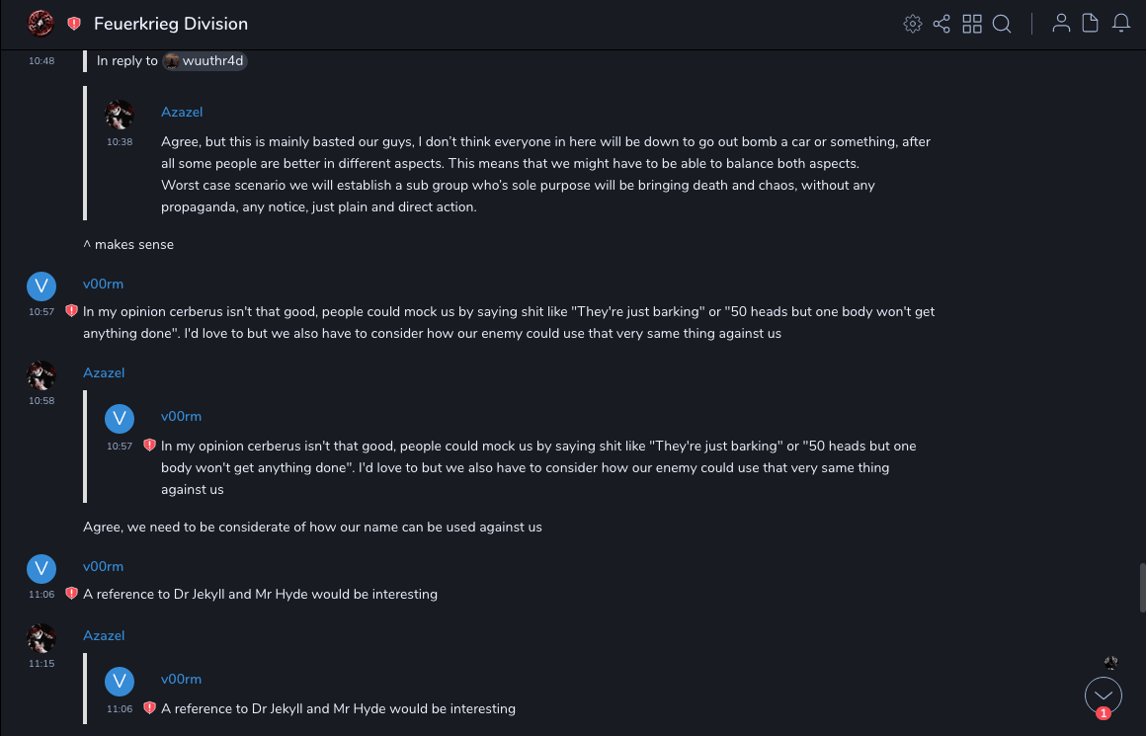Click the 11:15 message timestamp
Screen dimensions: 1146x736
pos(41,664)
